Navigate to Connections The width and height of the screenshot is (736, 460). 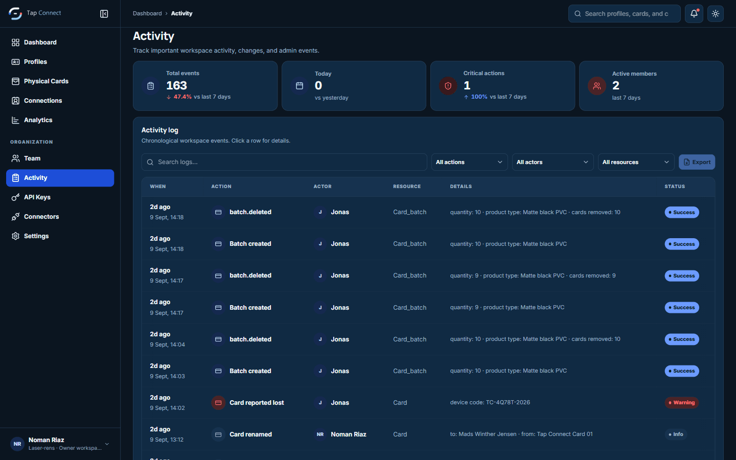pyautogui.click(x=60, y=101)
